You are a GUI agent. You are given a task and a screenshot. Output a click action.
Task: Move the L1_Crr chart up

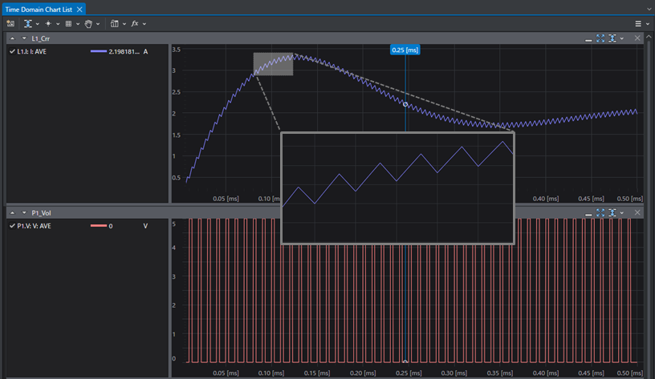click(x=12, y=38)
